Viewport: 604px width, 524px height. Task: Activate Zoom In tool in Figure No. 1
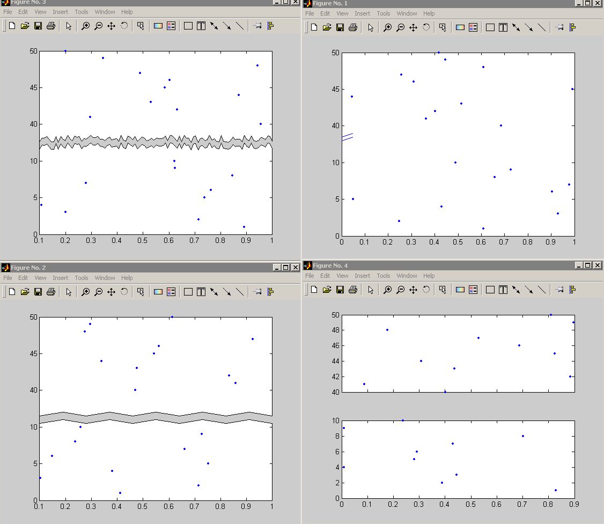pyautogui.click(x=387, y=27)
